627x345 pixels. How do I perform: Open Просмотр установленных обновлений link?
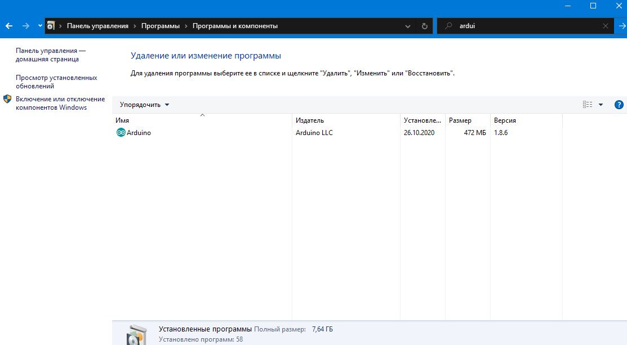[x=56, y=82]
